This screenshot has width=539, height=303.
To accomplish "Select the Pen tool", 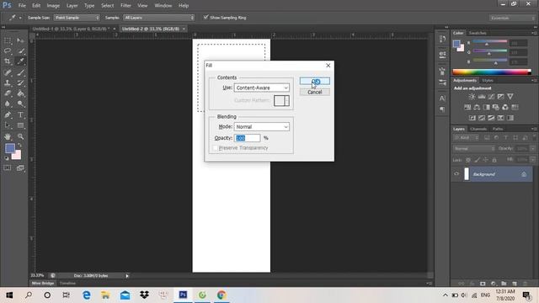I will (8, 114).
